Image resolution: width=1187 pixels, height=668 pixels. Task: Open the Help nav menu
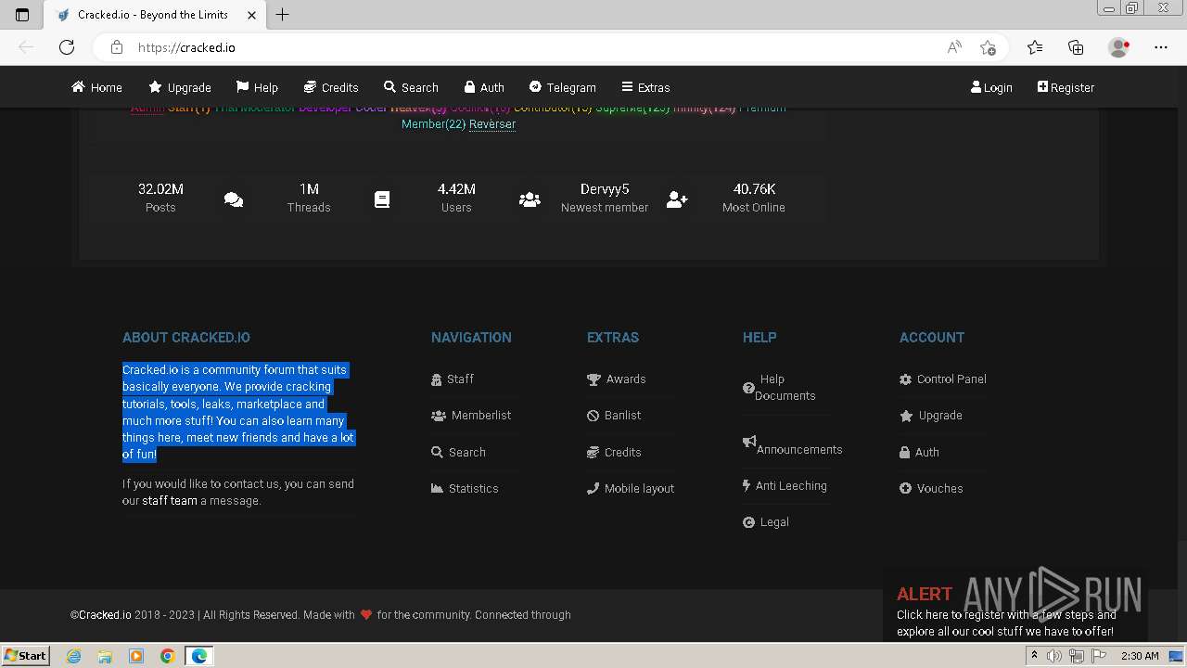point(257,87)
